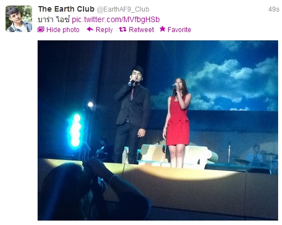
Task: Mark tweet with Favorite text link
Action: 179,30
